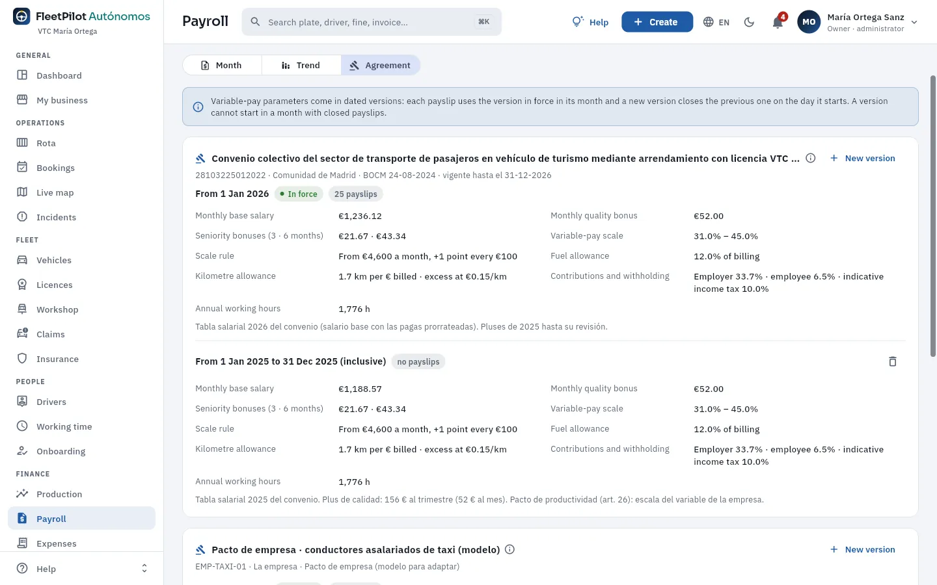Open the notifications bell

point(778,22)
